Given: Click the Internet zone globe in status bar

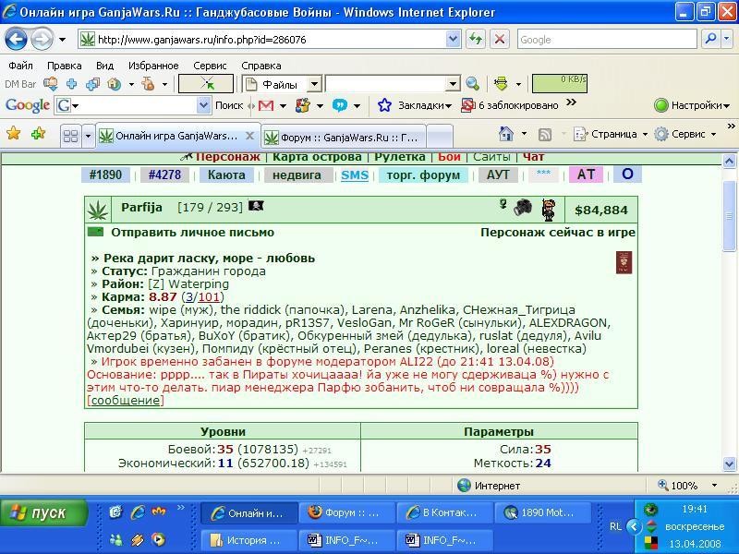Looking at the screenshot, I should tap(465, 486).
